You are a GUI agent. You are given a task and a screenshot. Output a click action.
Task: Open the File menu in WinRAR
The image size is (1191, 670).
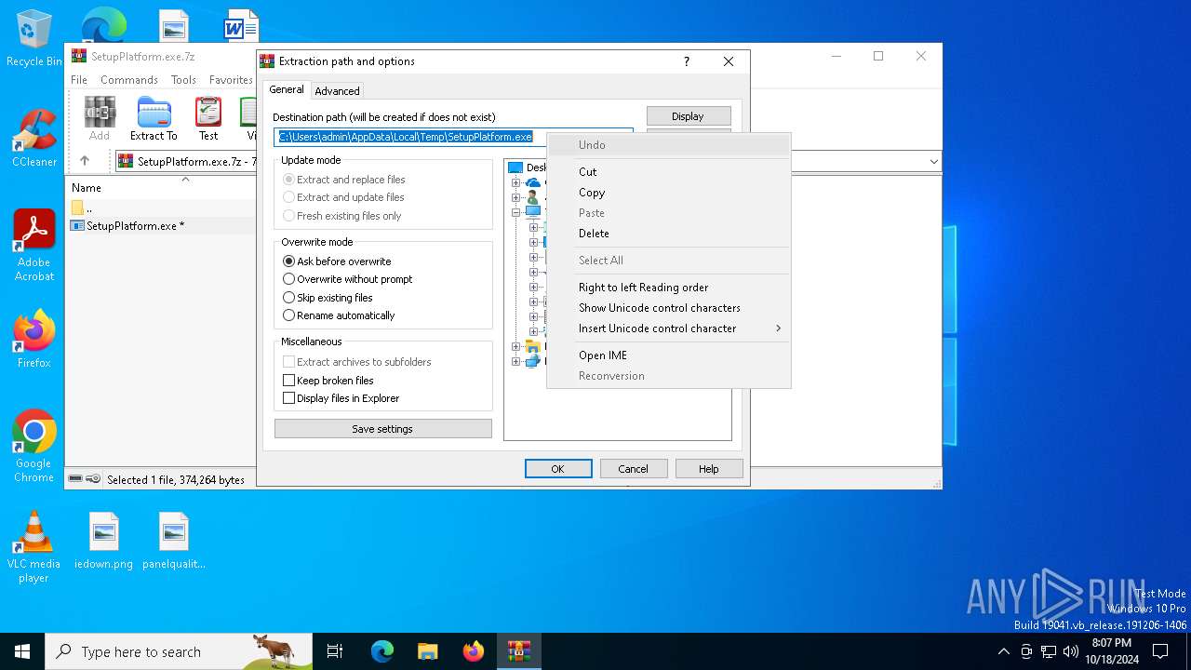pos(79,80)
